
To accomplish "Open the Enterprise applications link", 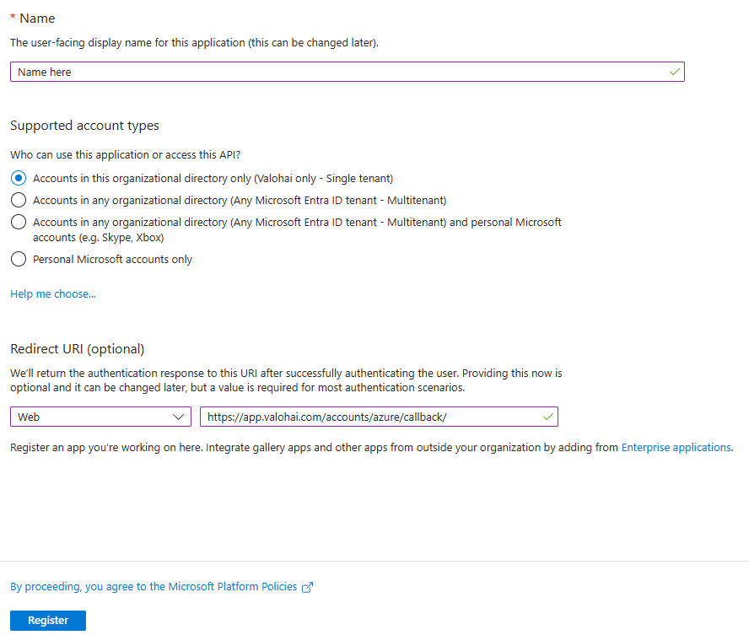I will tap(676, 447).
